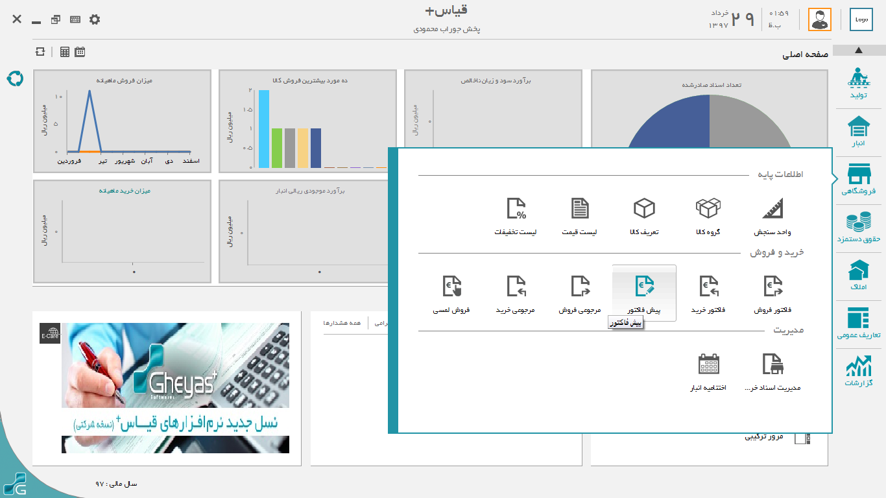886x498 pixels.
Task: Open the میزان خرید ماهیانه chart
Action: (122, 231)
